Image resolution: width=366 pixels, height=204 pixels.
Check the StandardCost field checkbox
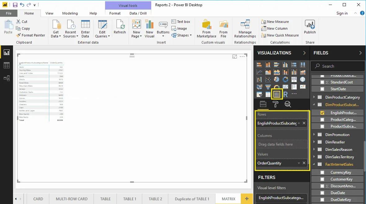click(x=322, y=82)
